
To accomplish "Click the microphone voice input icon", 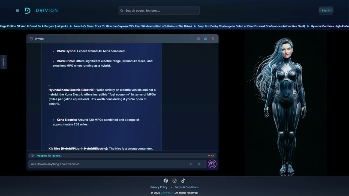I will (x=191, y=164).
